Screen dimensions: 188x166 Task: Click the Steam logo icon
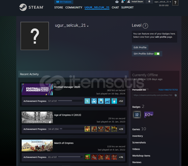[23, 7]
